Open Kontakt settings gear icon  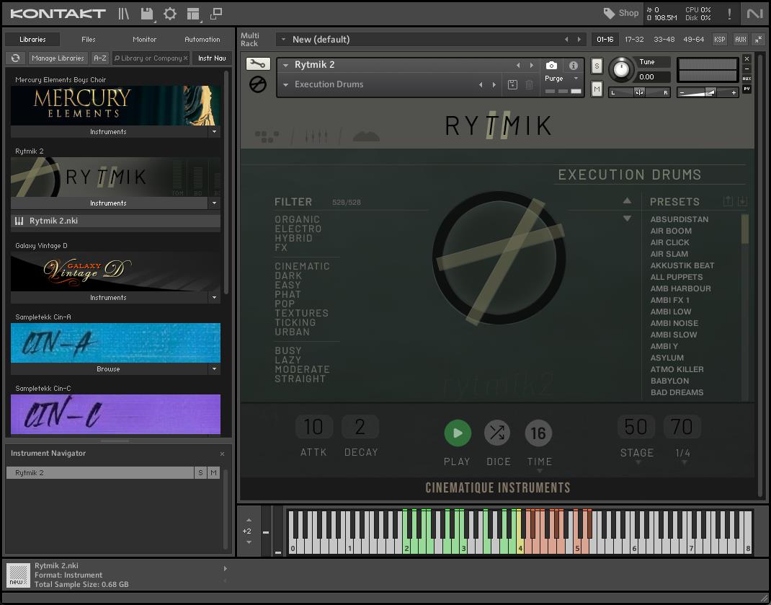pyautogui.click(x=170, y=13)
